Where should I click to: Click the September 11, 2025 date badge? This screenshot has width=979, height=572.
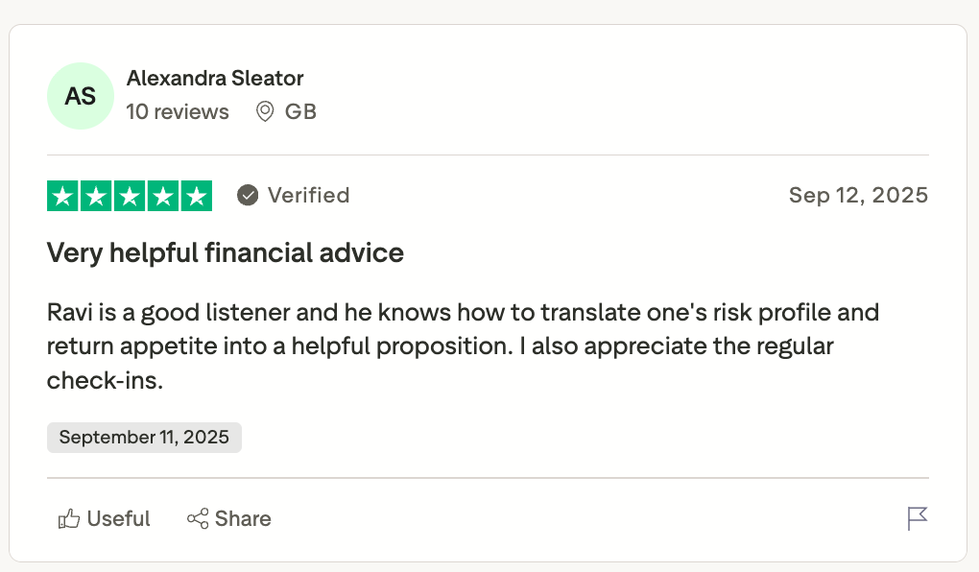(x=144, y=438)
